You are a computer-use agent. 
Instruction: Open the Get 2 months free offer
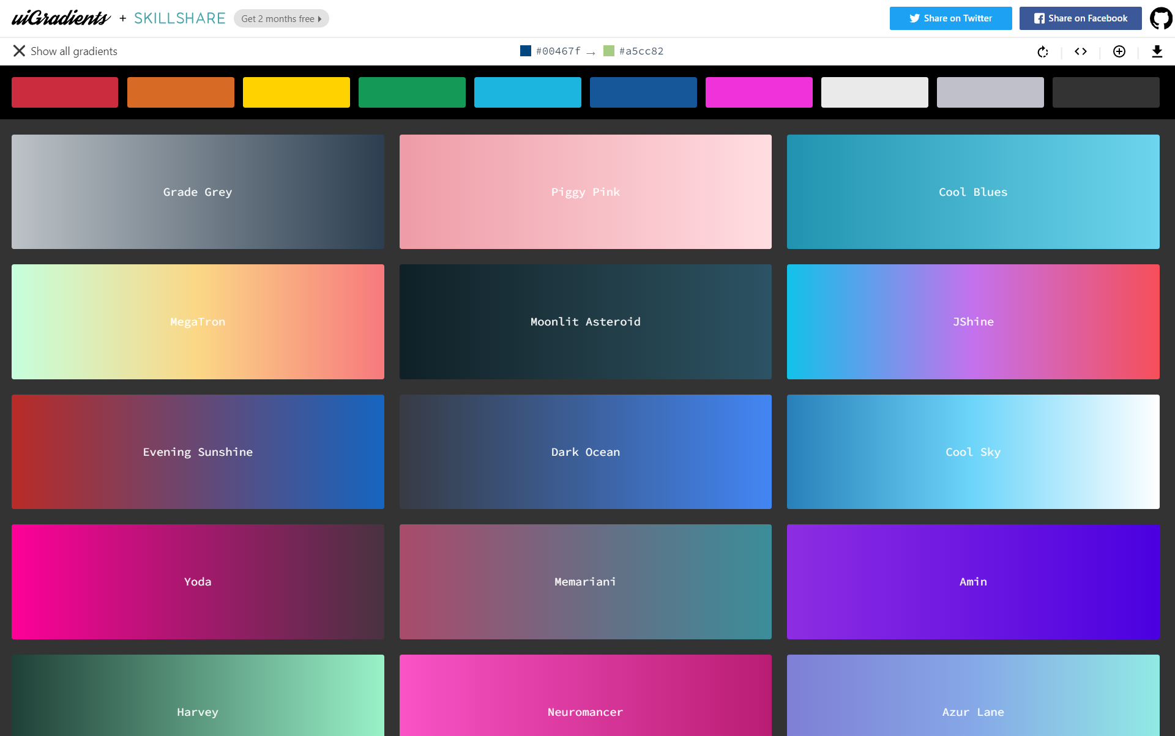point(281,18)
